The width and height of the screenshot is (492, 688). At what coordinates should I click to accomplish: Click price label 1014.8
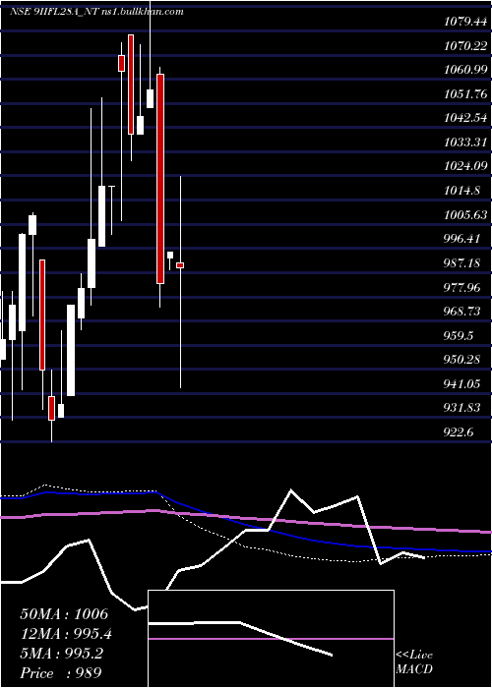click(x=461, y=191)
